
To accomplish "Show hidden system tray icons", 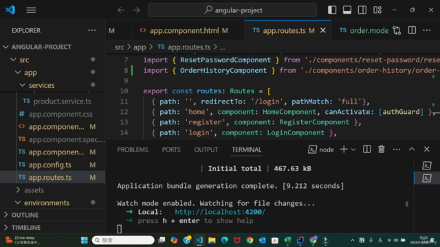I will coord(353,240).
